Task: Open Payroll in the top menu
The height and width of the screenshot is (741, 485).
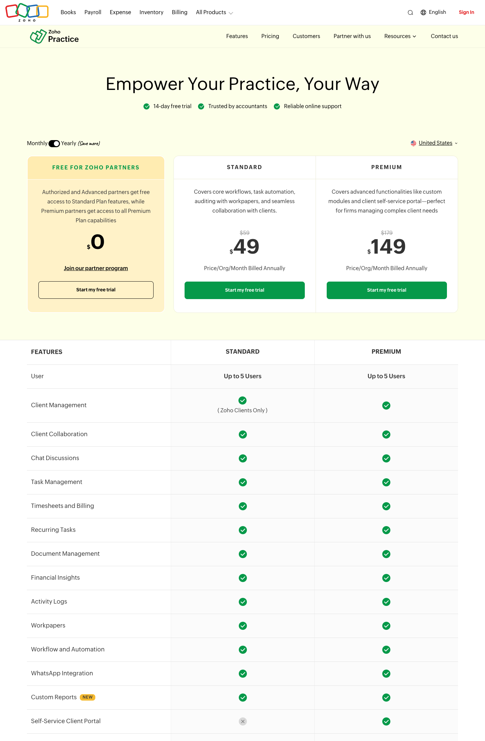Action: point(93,12)
